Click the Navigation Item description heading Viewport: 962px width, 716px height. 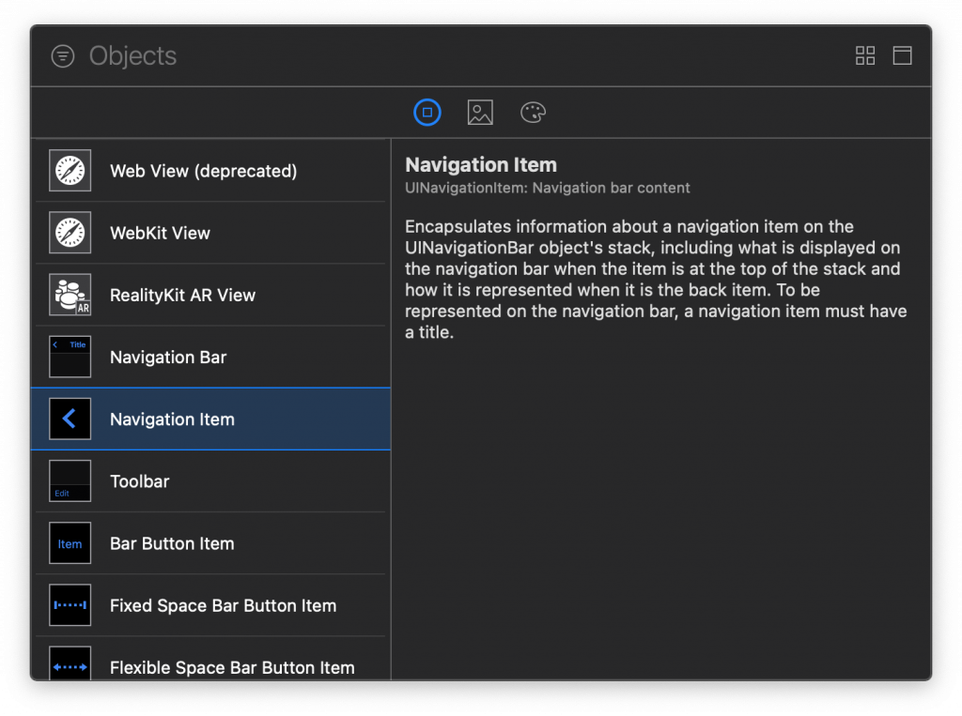pyautogui.click(x=481, y=165)
